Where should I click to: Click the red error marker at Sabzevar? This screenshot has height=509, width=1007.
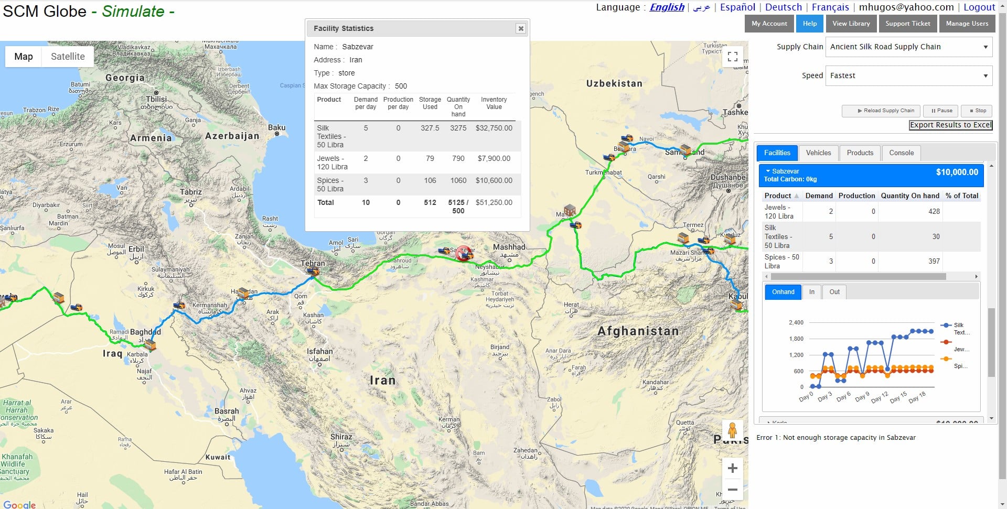point(463,254)
